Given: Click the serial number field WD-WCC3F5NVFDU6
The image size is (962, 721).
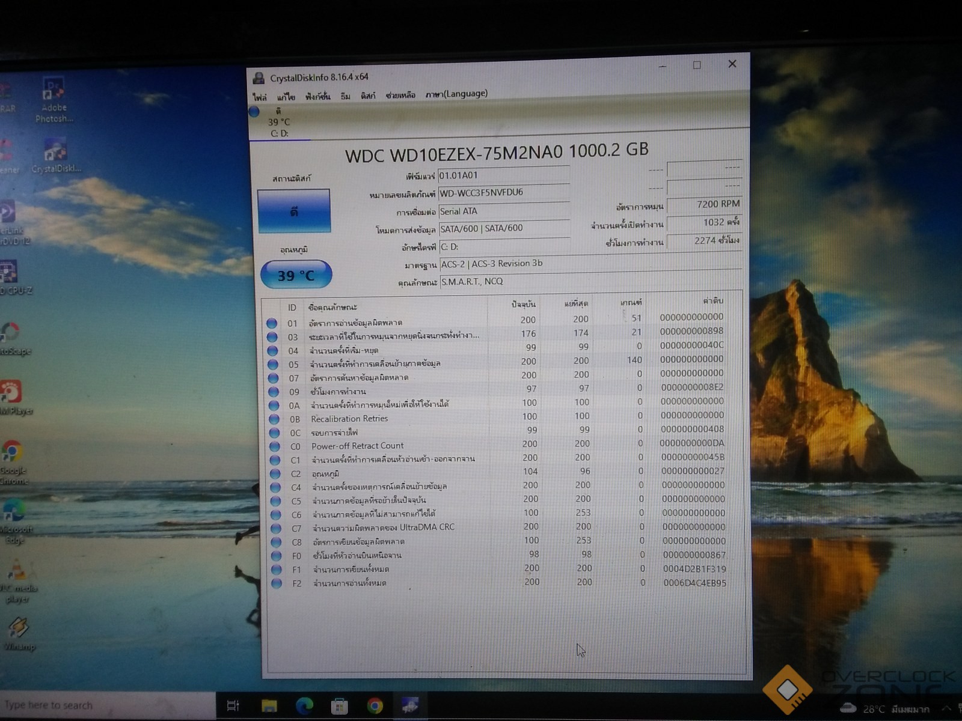Looking at the screenshot, I should pyautogui.click(x=504, y=193).
